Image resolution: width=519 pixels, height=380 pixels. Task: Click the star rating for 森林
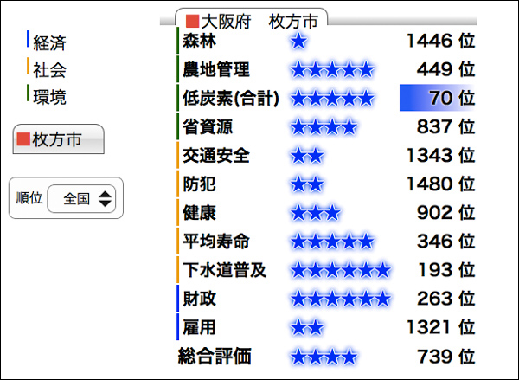tap(299, 41)
